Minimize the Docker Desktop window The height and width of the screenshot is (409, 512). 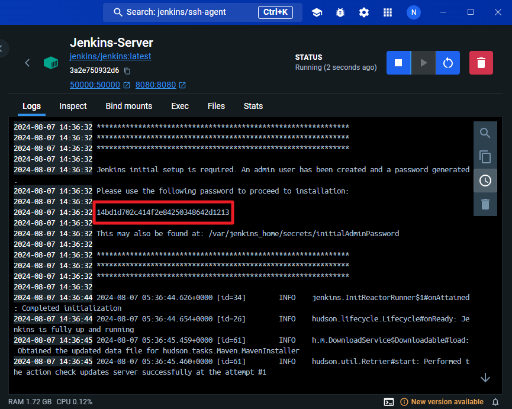tap(443, 12)
